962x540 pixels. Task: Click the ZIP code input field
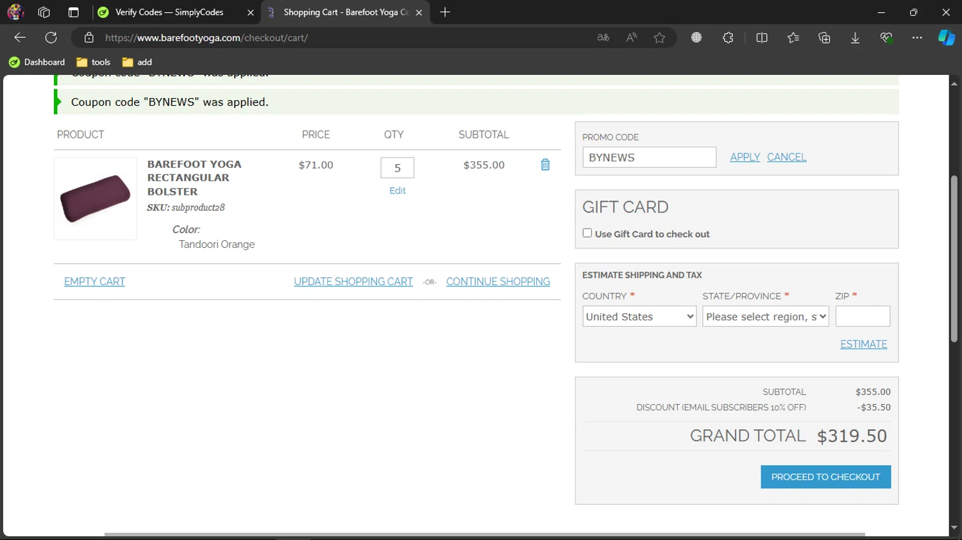(863, 316)
